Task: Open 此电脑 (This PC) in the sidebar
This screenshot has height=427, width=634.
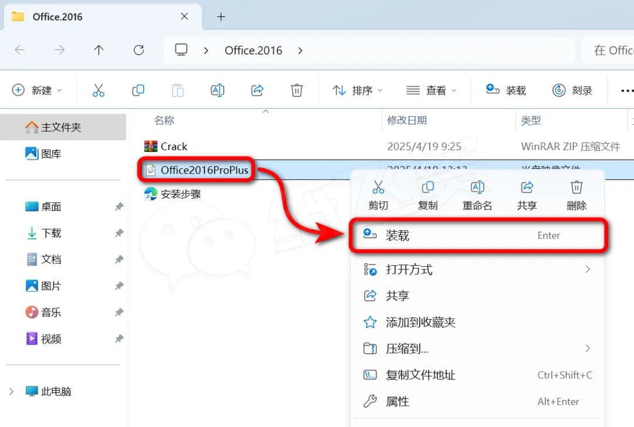Action: pyautogui.click(x=49, y=391)
